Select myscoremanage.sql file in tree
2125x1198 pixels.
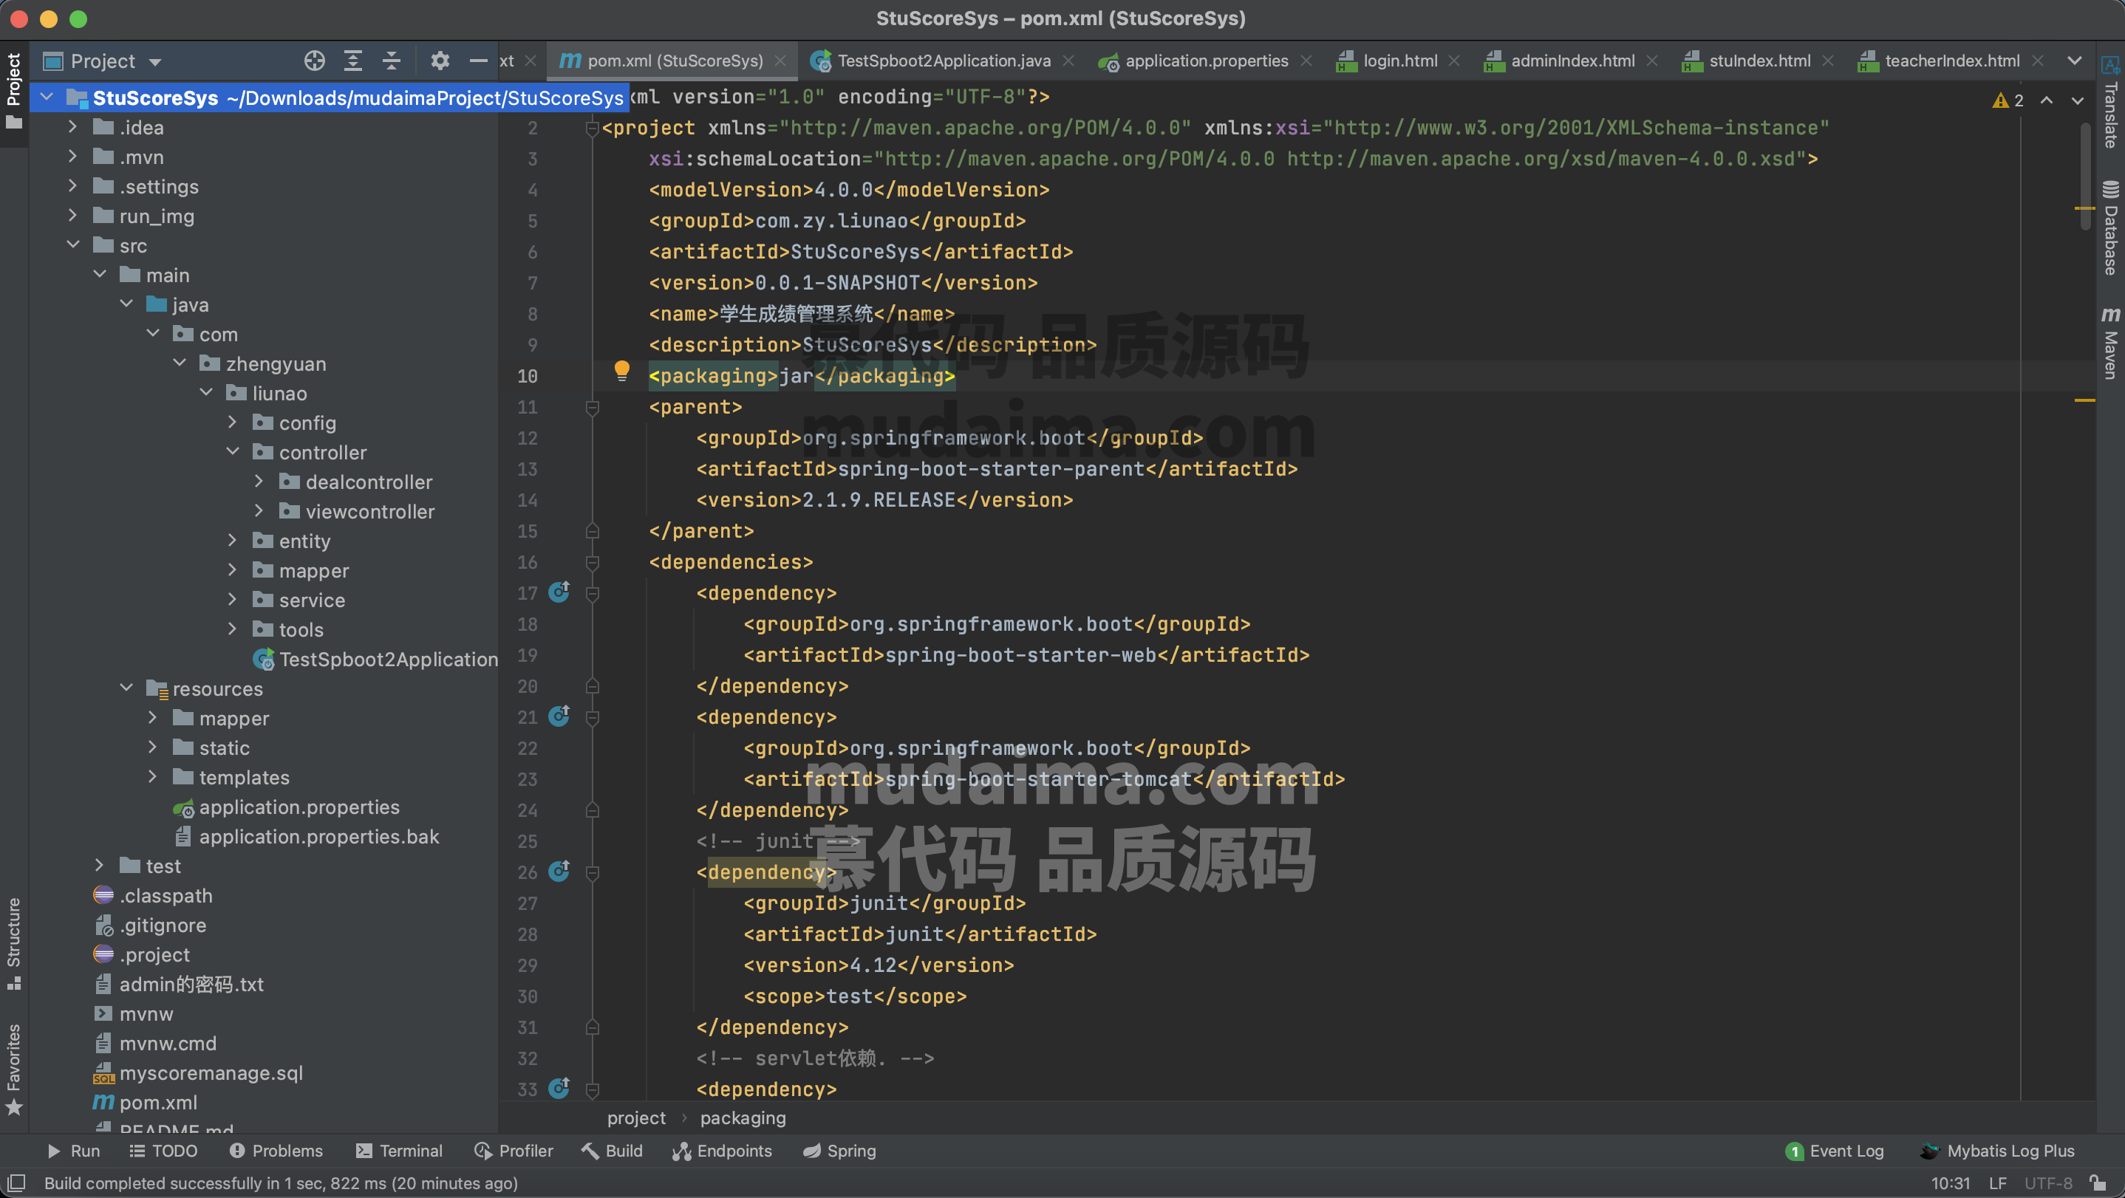tap(198, 1072)
